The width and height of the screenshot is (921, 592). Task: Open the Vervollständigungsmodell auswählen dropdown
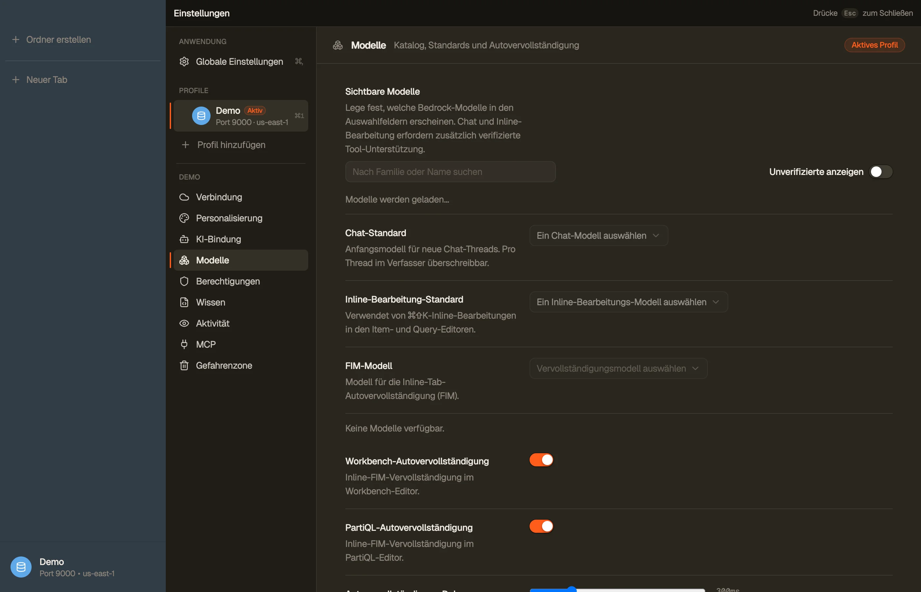pyautogui.click(x=618, y=369)
